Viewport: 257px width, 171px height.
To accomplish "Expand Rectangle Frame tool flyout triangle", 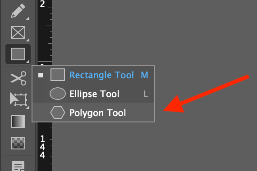I will (28, 40).
